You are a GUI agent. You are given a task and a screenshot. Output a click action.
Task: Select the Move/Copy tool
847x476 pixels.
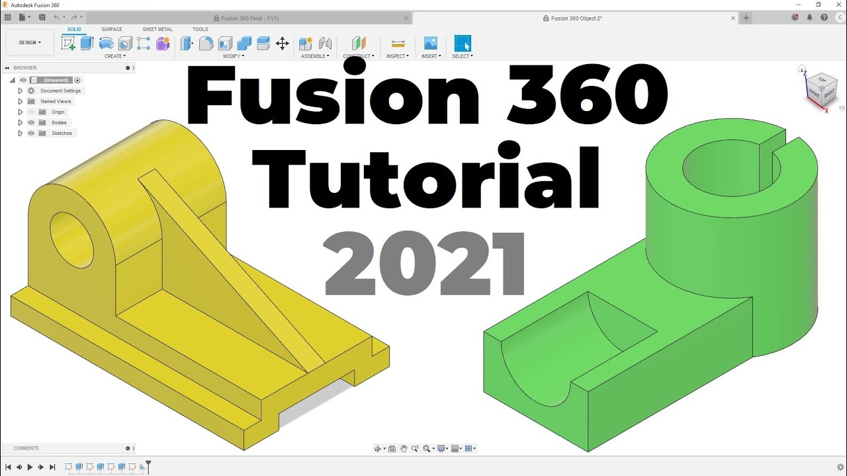[x=282, y=44]
